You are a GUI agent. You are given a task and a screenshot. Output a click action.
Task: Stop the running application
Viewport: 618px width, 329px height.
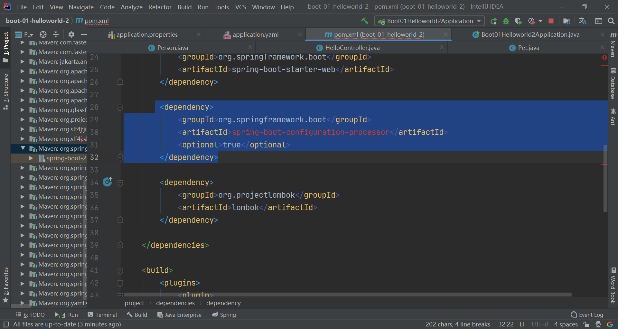(x=551, y=21)
